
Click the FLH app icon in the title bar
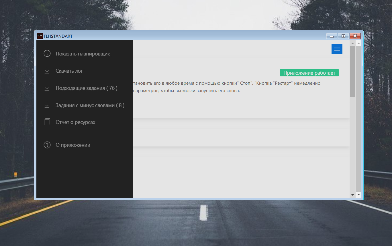[40, 36]
